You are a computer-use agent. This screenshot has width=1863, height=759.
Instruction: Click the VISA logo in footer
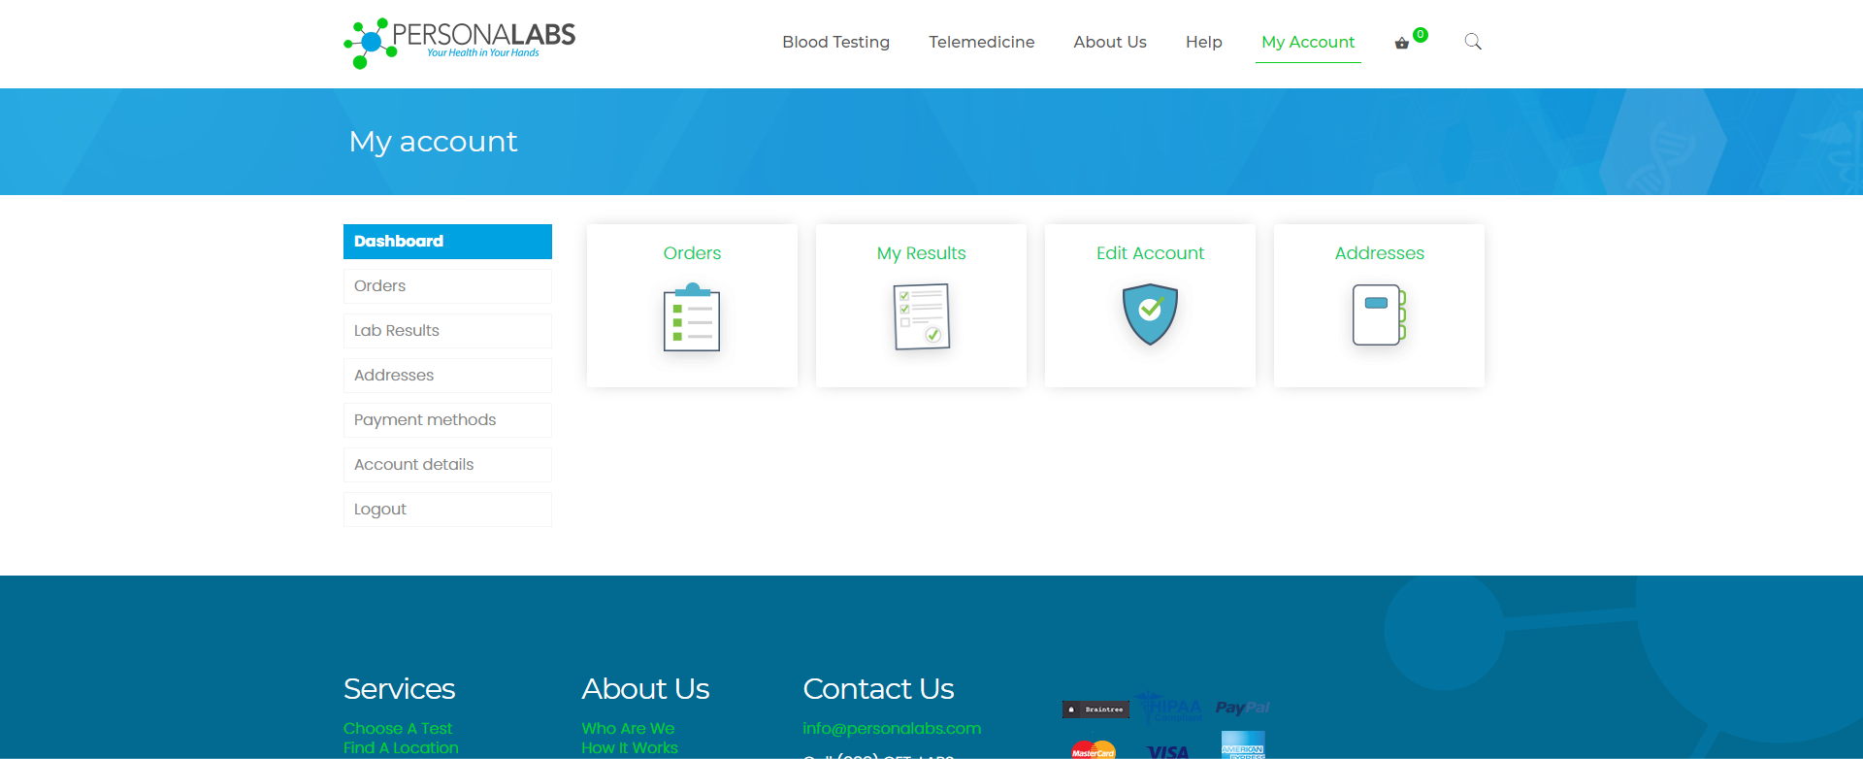(1168, 752)
